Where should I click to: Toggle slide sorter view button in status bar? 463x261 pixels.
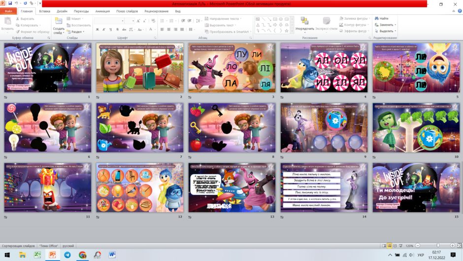tap(390, 246)
